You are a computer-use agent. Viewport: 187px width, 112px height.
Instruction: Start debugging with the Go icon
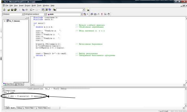105,14
